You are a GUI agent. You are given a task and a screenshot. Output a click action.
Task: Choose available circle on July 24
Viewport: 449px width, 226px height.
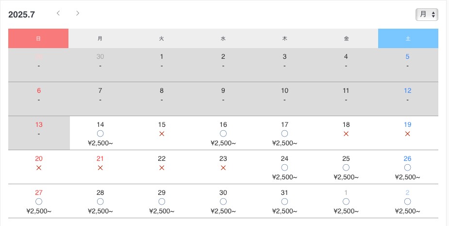click(x=284, y=168)
